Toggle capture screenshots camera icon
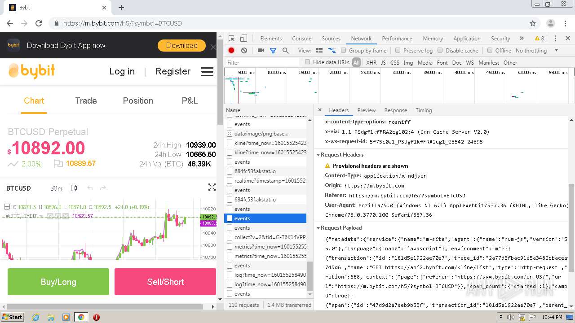The height and width of the screenshot is (323, 575). coord(261,51)
